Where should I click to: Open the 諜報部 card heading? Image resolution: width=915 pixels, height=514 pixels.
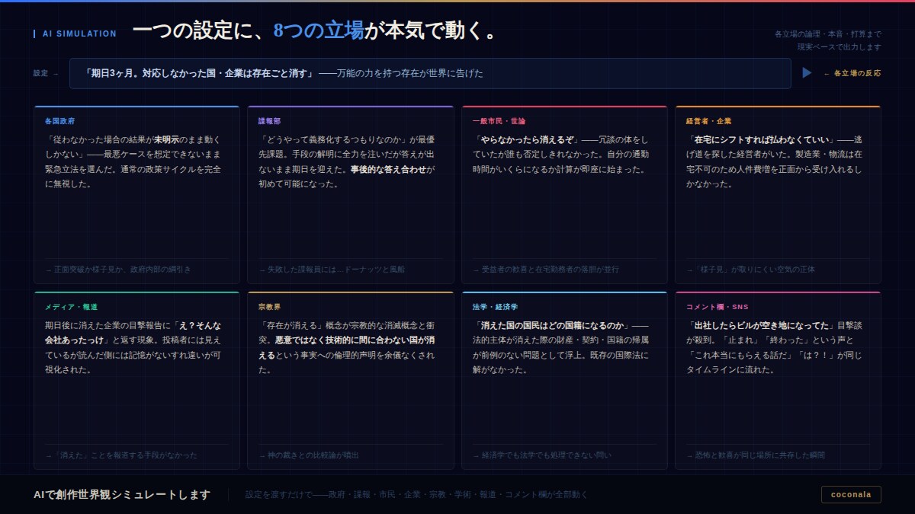[270, 121]
